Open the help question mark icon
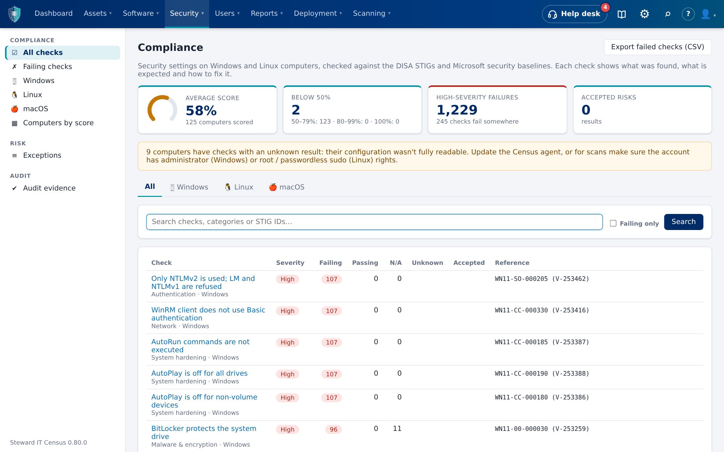This screenshot has height=452, width=724. tap(688, 14)
